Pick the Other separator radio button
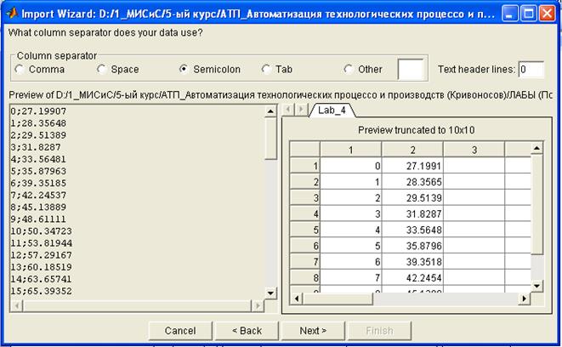The height and width of the screenshot is (347, 562). [349, 69]
